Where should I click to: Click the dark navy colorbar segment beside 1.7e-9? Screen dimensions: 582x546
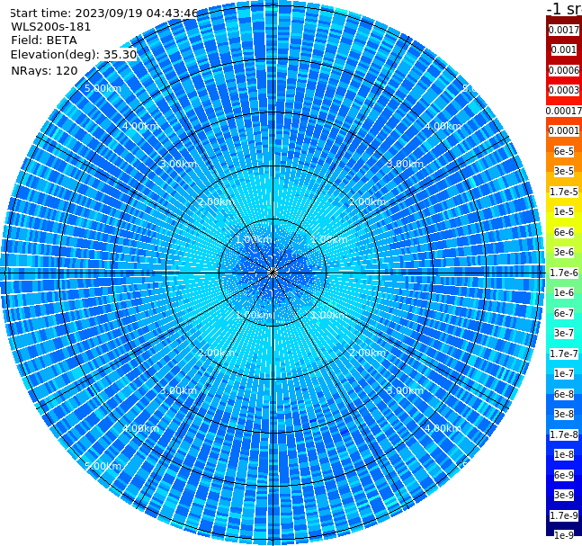click(x=564, y=525)
